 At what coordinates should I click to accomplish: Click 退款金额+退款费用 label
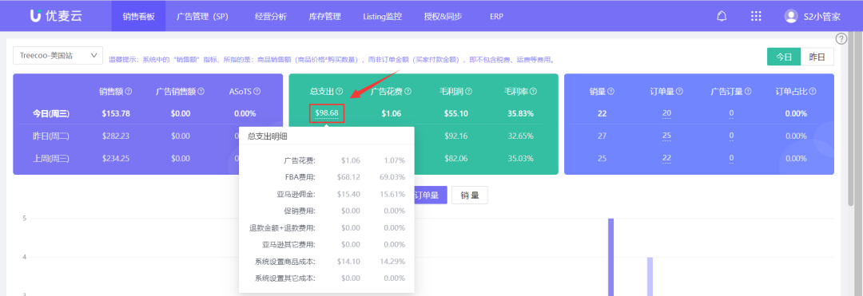[282, 228]
